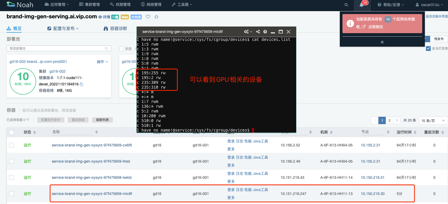Switch to 容器诊断 tab

[x=115, y=28]
